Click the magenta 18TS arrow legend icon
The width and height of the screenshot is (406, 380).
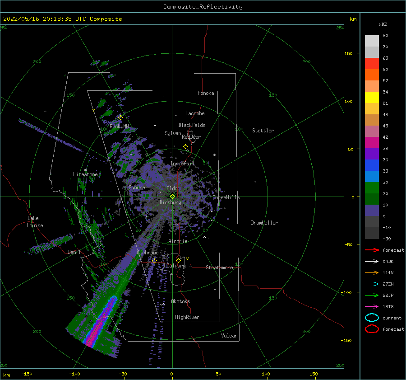tap(372, 307)
